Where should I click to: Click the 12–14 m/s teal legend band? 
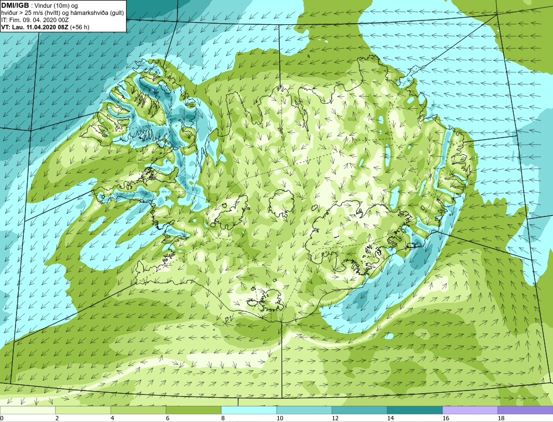(359, 410)
